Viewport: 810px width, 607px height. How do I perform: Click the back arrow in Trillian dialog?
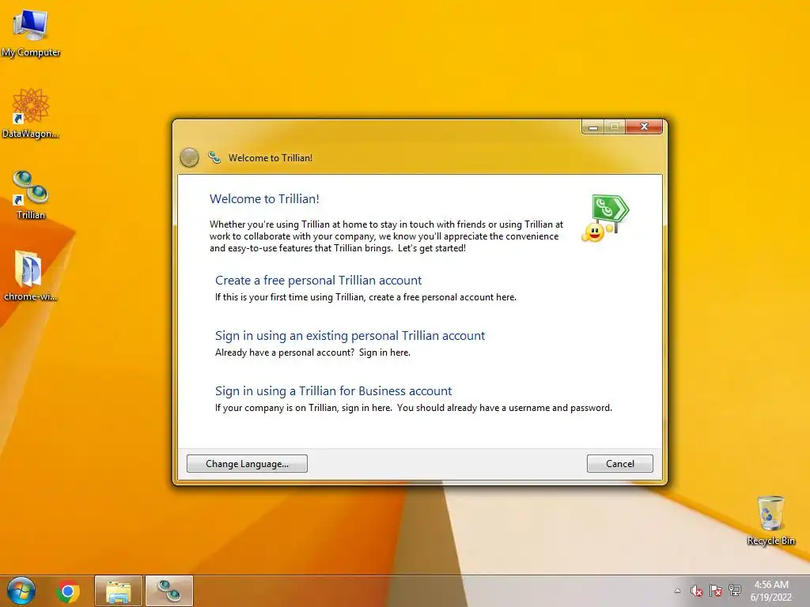point(189,157)
